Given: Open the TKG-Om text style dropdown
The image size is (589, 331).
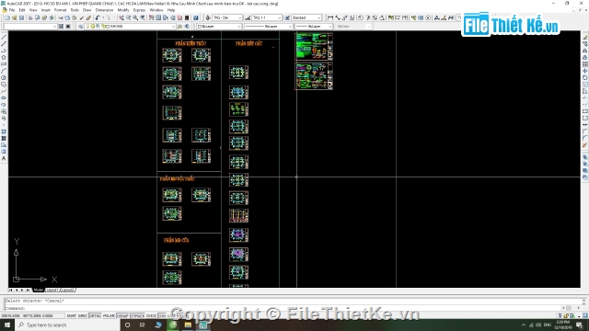Looking at the screenshot, I should pyautogui.click(x=227, y=17).
